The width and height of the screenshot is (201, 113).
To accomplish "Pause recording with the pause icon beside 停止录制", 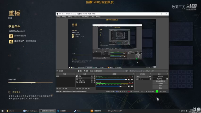I will tap(167, 79).
